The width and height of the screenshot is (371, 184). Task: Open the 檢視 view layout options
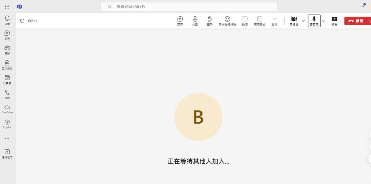point(245,21)
